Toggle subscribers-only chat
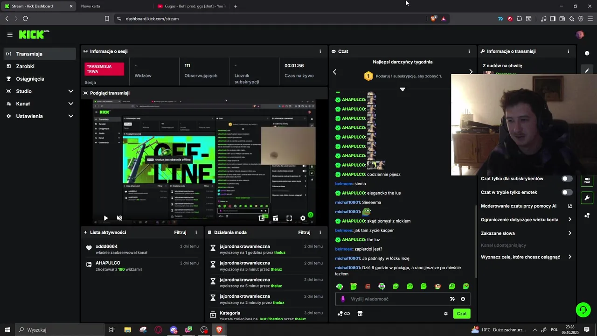Screen dimensions: 597x336 click(567, 179)
